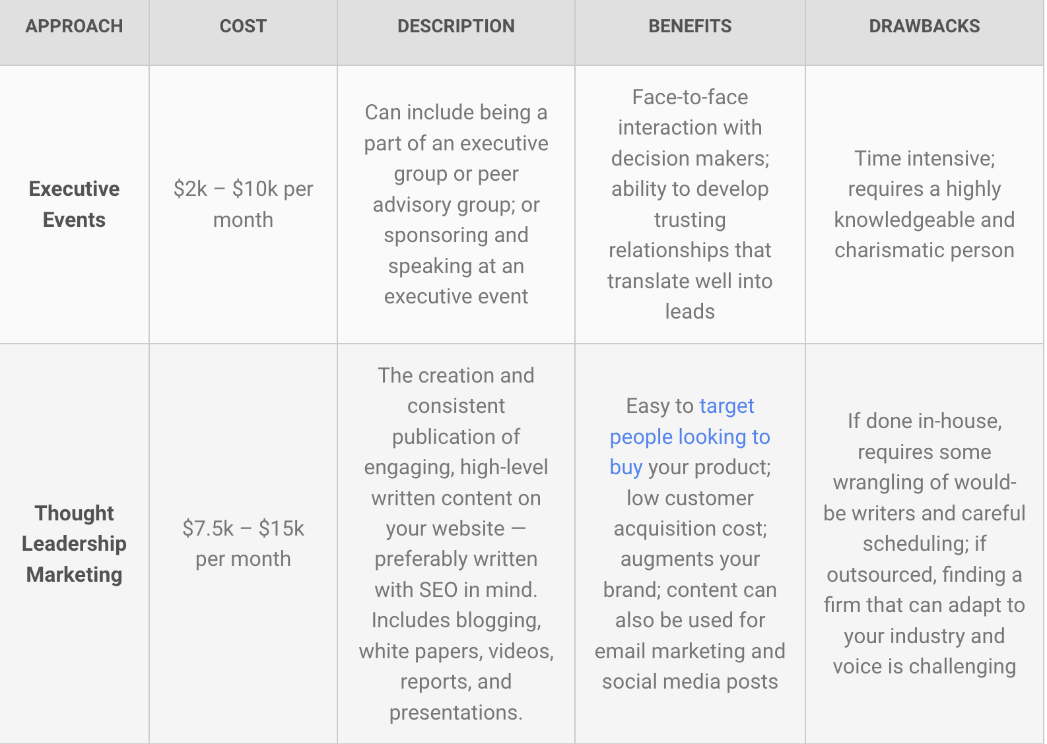
Task: Click the Executive Events row title
Action: tap(74, 204)
